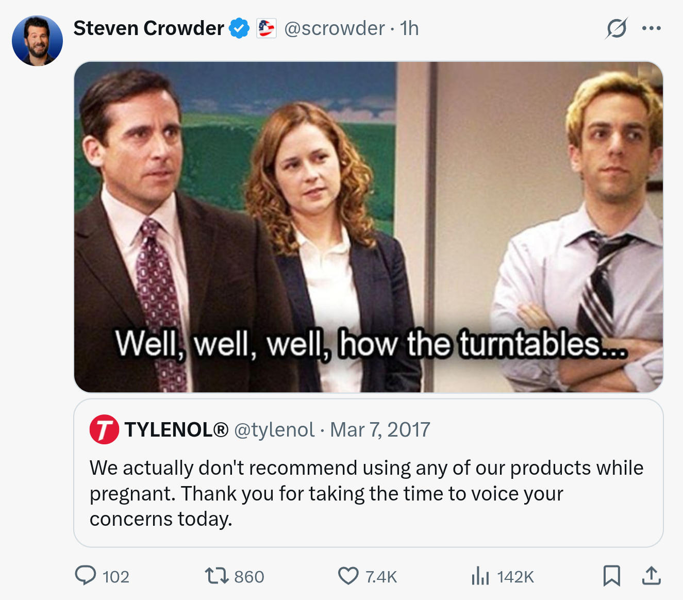The width and height of the screenshot is (683, 600).
Task: Open Steven Crowder's profile avatar
Action: (x=37, y=41)
